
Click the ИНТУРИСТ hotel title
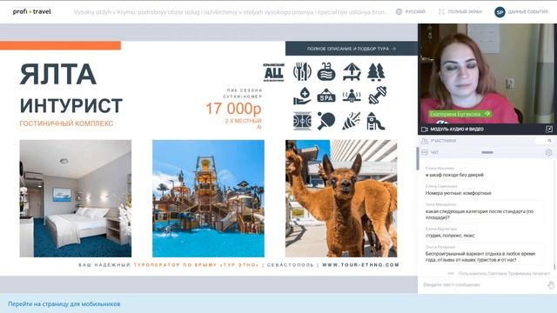(71, 106)
